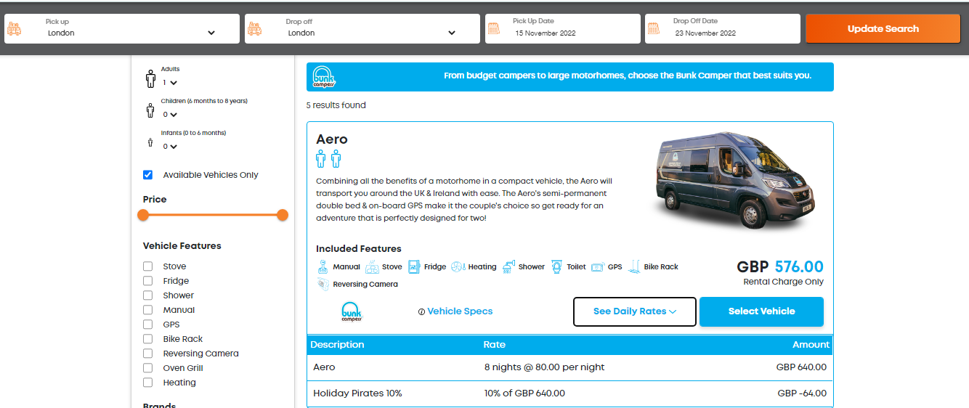This screenshot has width=969, height=408.
Task: Check the Bike Rack filter checkbox
Action: point(148,339)
